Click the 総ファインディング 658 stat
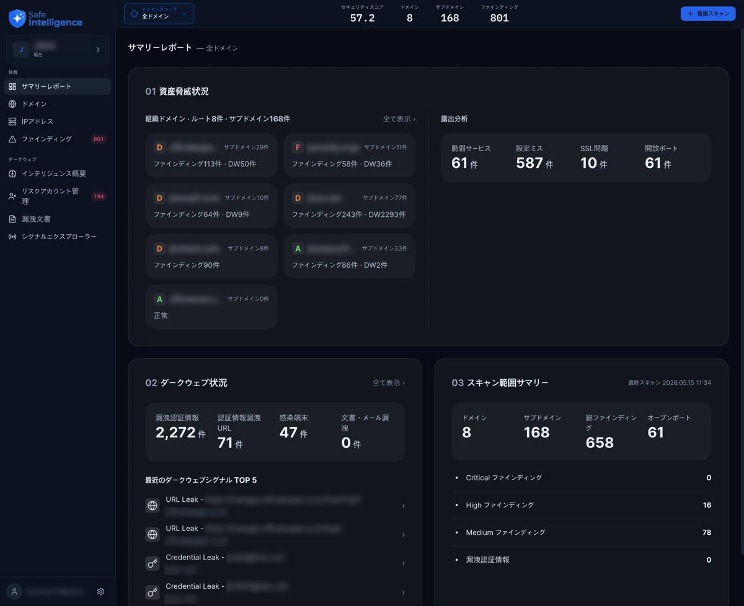 point(611,432)
